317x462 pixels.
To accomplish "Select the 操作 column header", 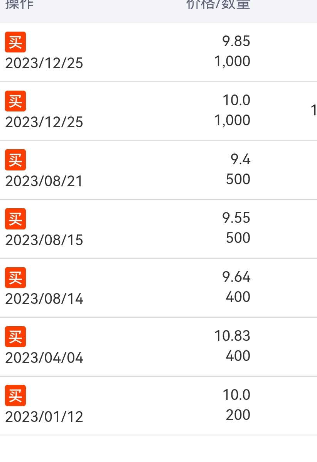I will (19, 4).
